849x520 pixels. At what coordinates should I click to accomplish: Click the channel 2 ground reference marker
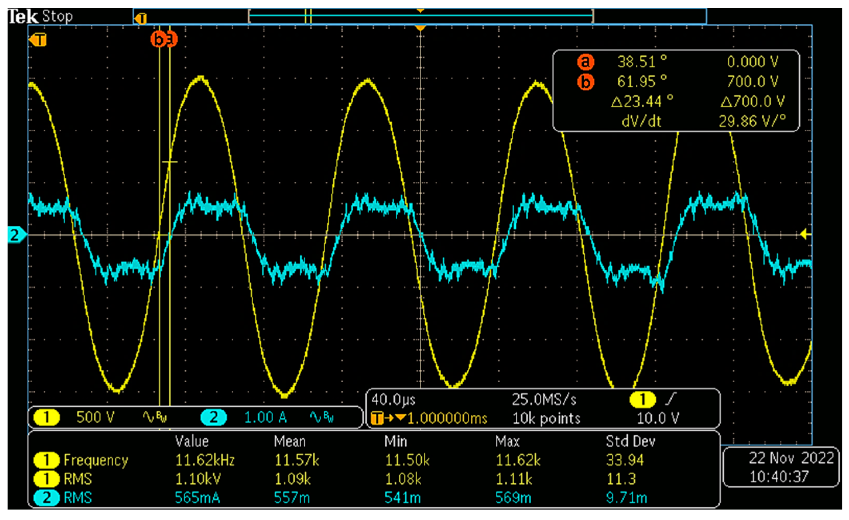click(x=16, y=235)
